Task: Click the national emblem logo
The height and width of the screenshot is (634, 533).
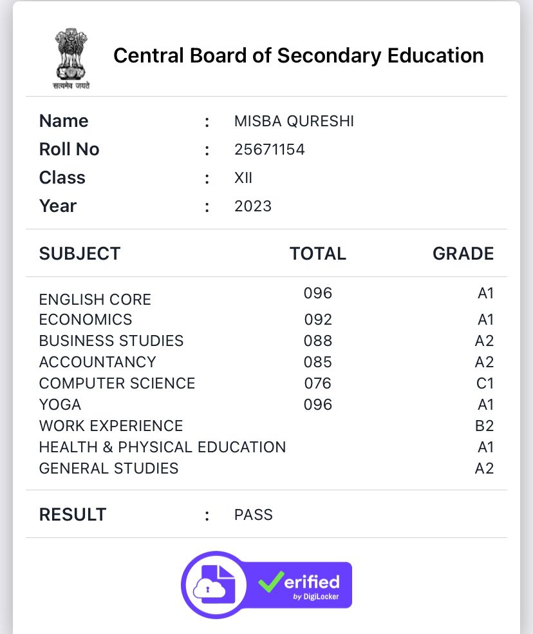Action: click(x=71, y=58)
